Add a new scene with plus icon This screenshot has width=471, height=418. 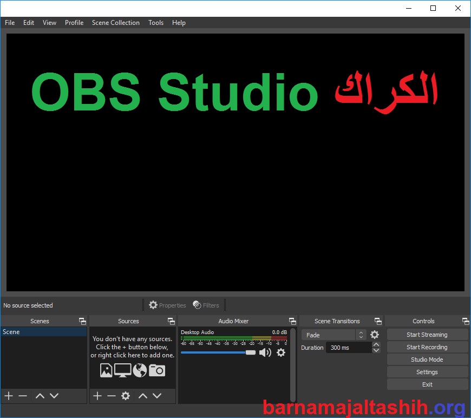[x=9, y=396]
